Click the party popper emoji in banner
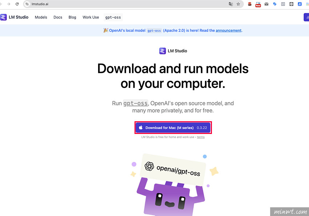 pos(106,30)
